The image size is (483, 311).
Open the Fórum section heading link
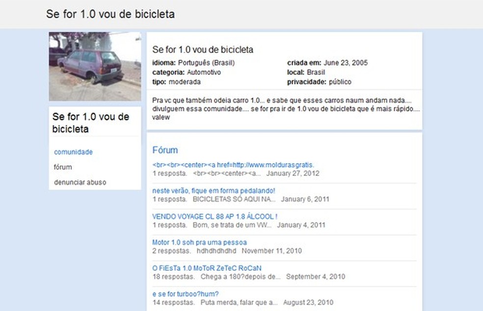165,150
